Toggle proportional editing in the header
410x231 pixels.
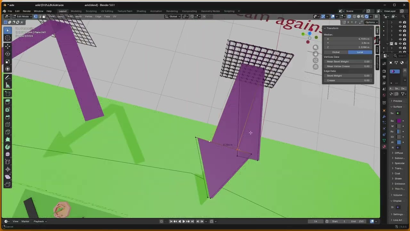[204, 16]
